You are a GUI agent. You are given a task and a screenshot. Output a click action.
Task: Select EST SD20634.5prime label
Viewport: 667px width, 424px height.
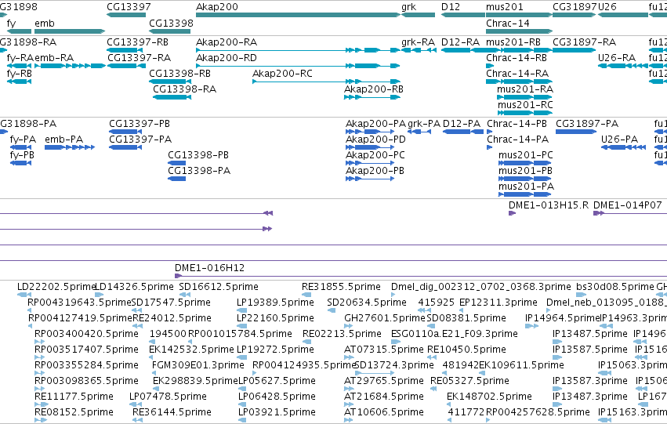click(367, 303)
